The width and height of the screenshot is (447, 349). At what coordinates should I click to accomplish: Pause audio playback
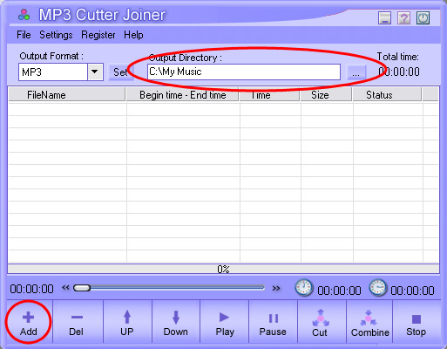coord(273,322)
